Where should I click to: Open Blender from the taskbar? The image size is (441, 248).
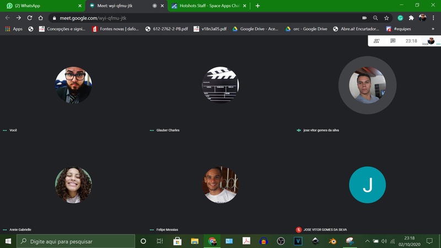(332, 241)
